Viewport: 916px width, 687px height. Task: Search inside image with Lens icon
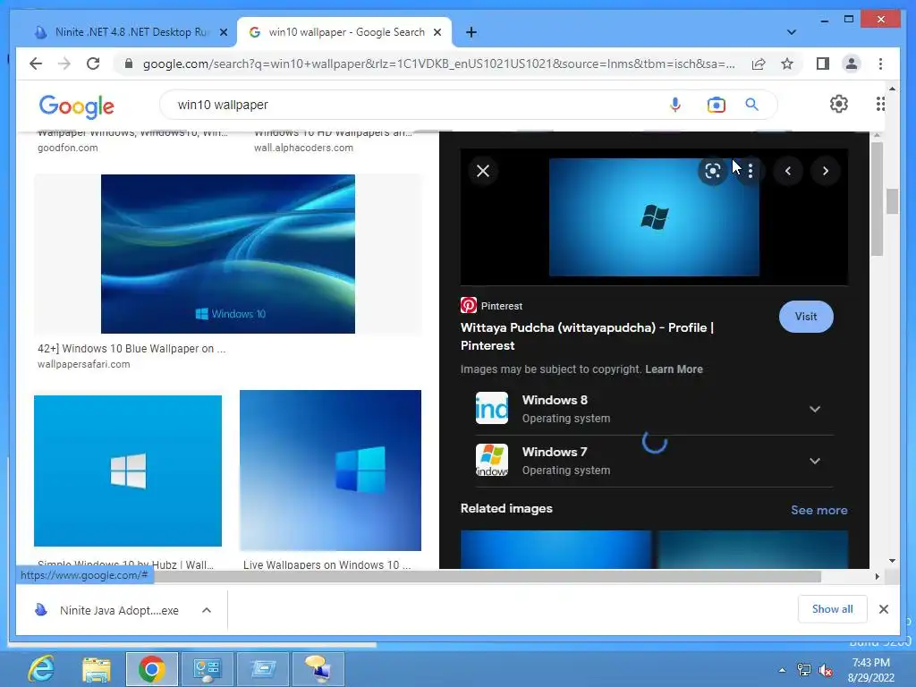[713, 171]
